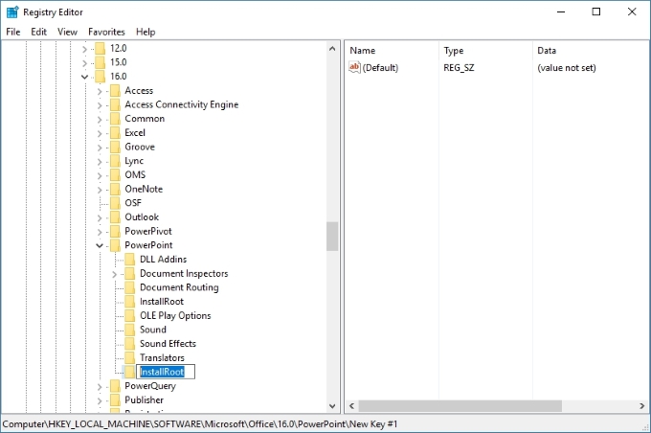Expand the Access Connectivity Engine key

click(x=100, y=105)
